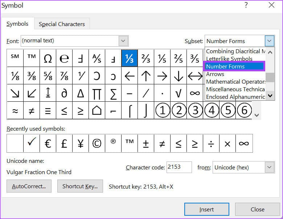Open the 'from' Unicode (hex) dropdown
283x219 pixels.
point(269,167)
